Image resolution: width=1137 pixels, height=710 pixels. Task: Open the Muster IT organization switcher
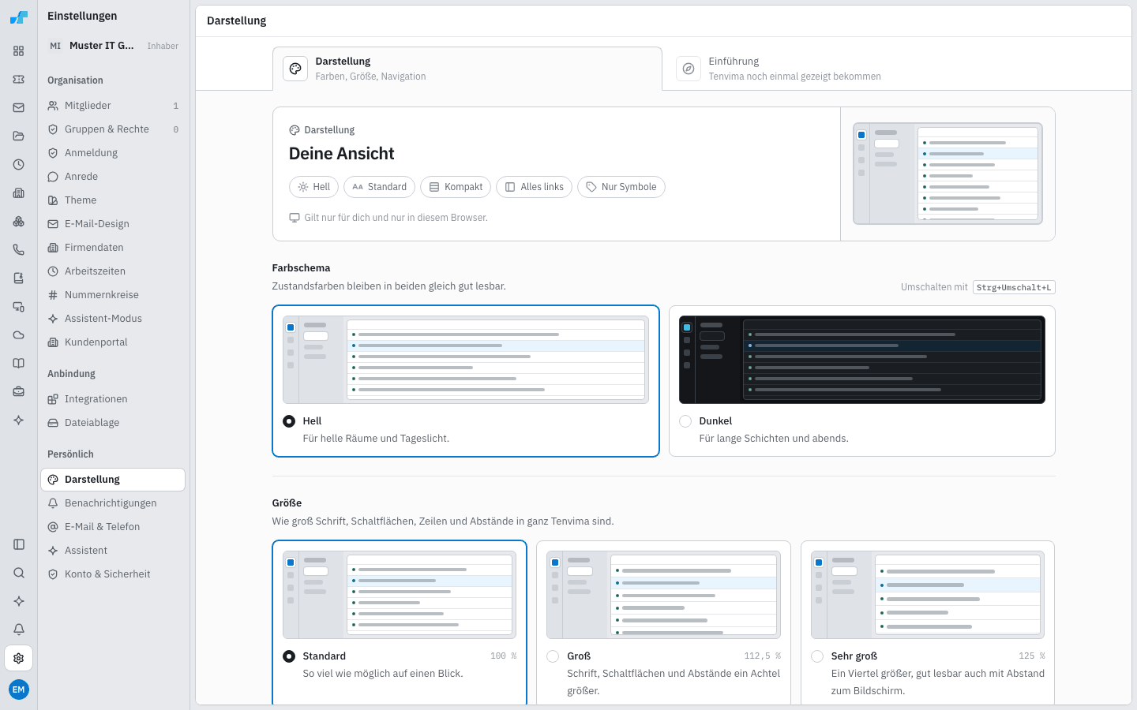pos(113,46)
